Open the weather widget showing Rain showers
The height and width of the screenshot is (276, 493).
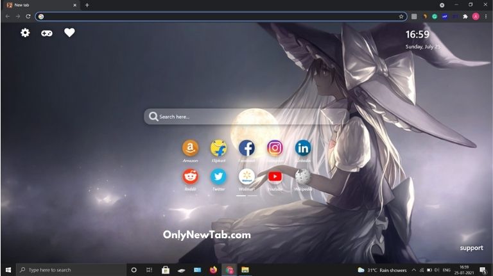[x=382, y=270]
